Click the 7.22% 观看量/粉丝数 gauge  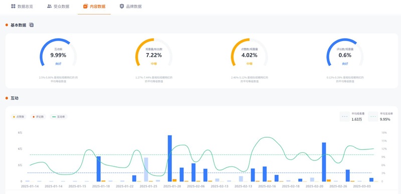[x=154, y=52]
